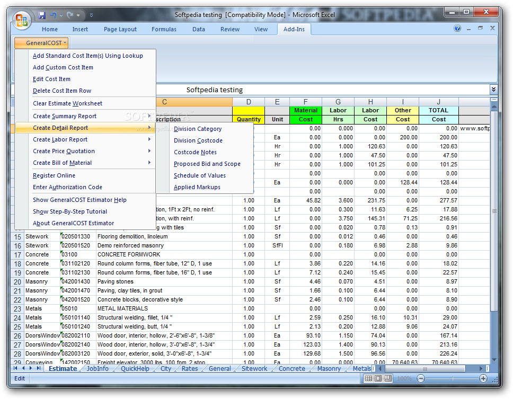513x399 pixels.
Task: Open Customize Quick Access Toolbar dropdown
Action: point(92,15)
